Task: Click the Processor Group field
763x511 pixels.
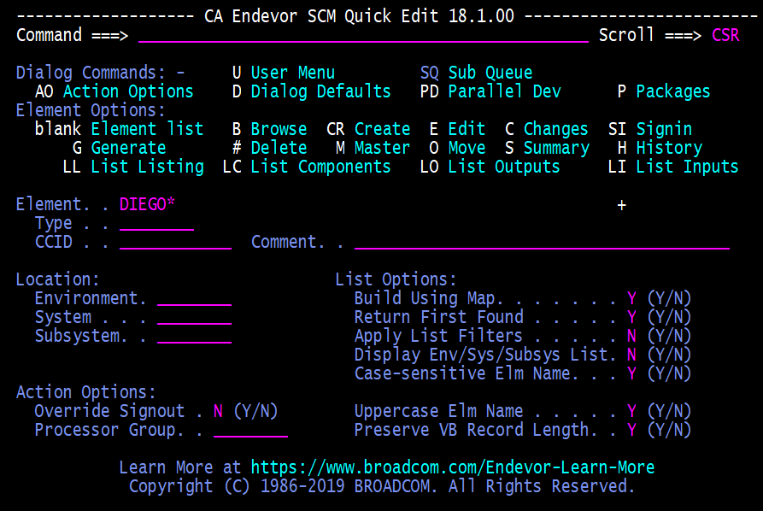Action: coord(250,430)
